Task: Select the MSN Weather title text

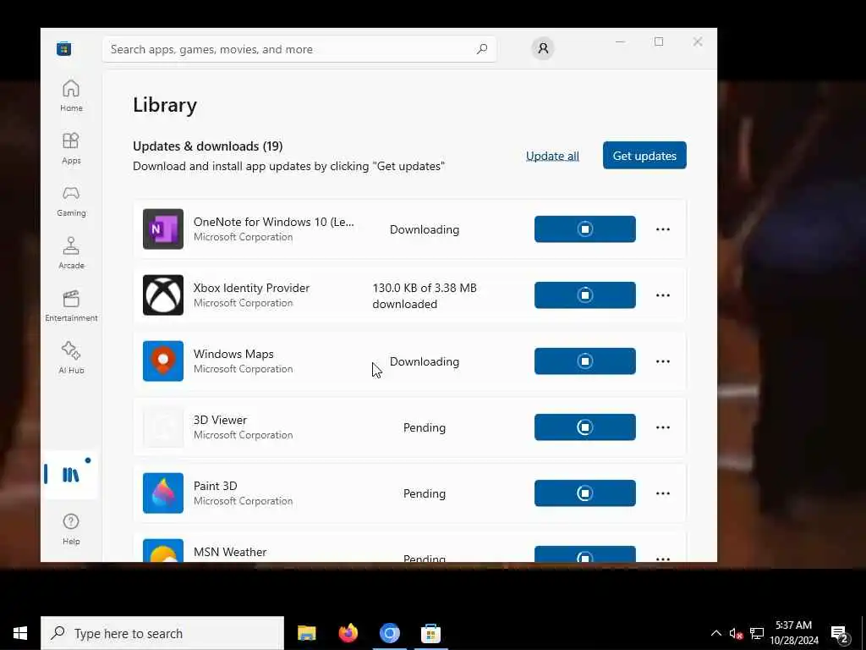Action: [x=230, y=552]
